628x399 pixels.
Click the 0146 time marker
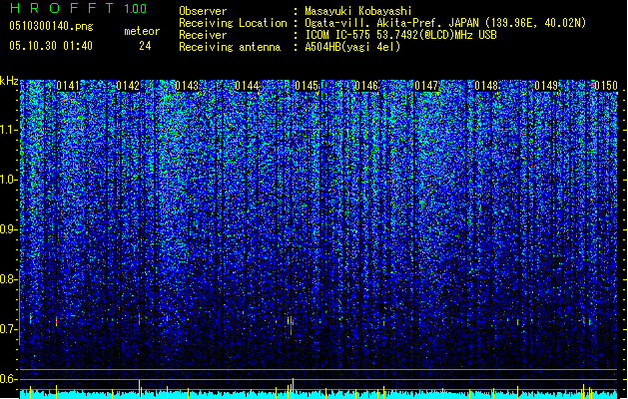coord(366,86)
